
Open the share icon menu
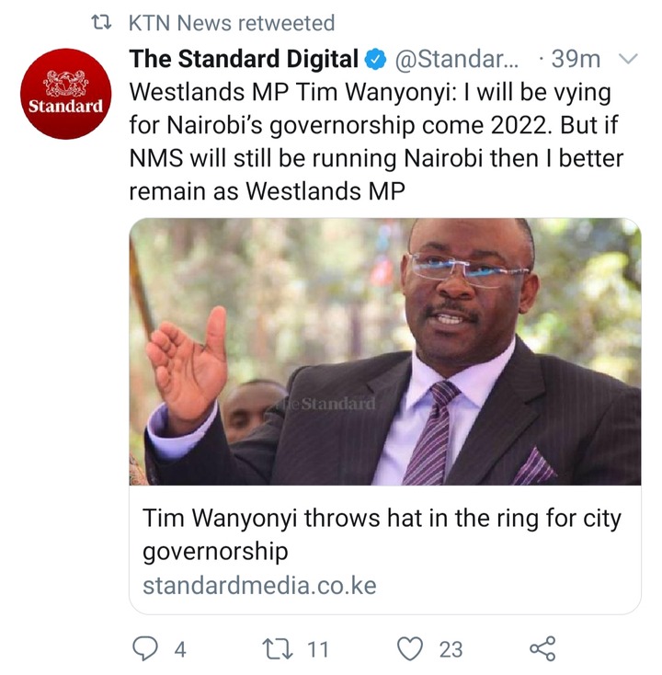(x=542, y=648)
